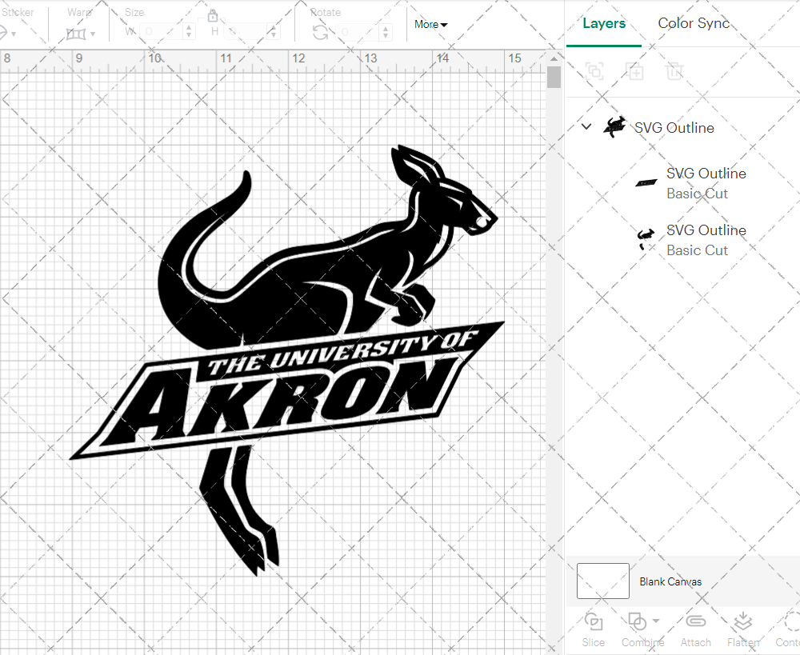The width and height of the screenshot is (800, 655).
Task: Toggle the size lock aspect ratio icon
Action: [213, 15]
